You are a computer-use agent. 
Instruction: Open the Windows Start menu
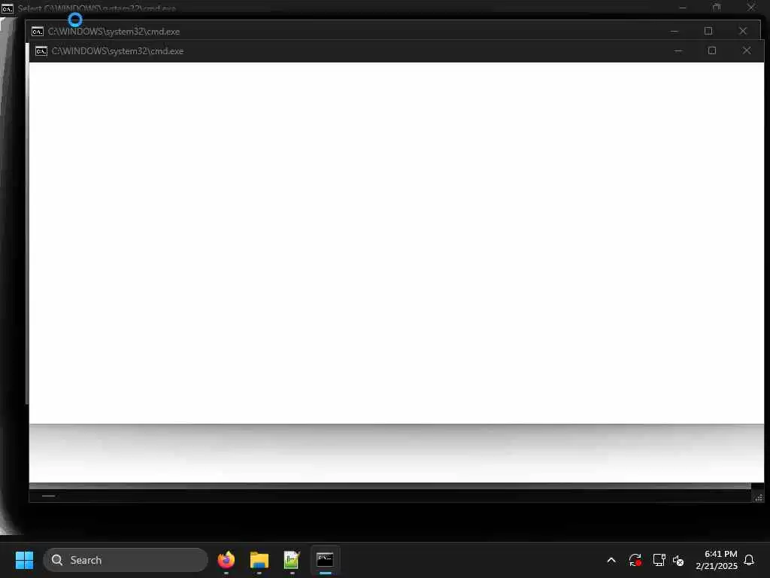coord(24,560)
